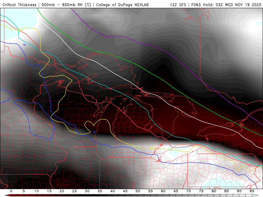This screenshot has width=263, height=197.
Task: Click the "Critical Thickness" title text
Action: click(19, 5)
